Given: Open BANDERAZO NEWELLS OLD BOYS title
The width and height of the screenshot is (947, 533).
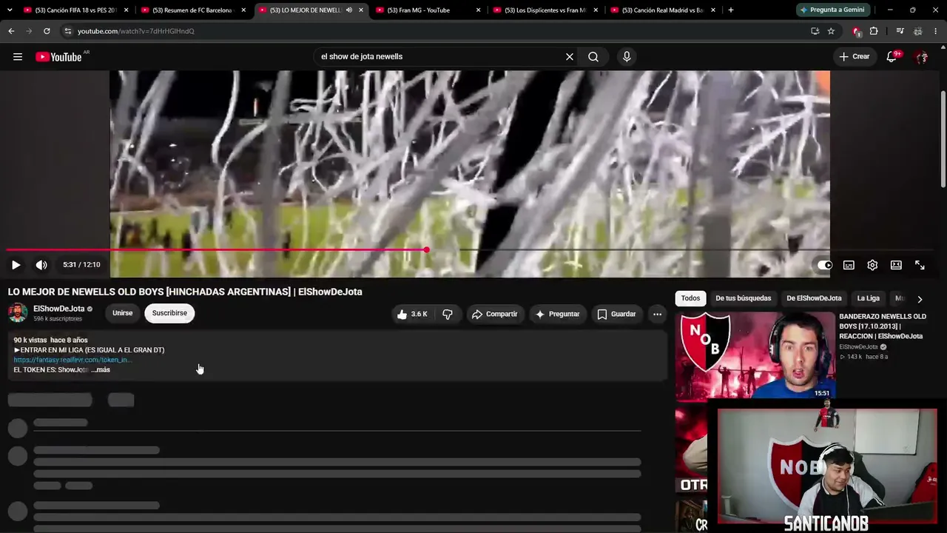Looking at the screenshot, I should [x=883, y=326].
